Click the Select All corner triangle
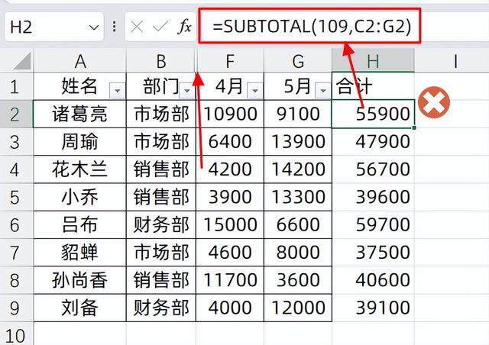 tap(22, 61)
